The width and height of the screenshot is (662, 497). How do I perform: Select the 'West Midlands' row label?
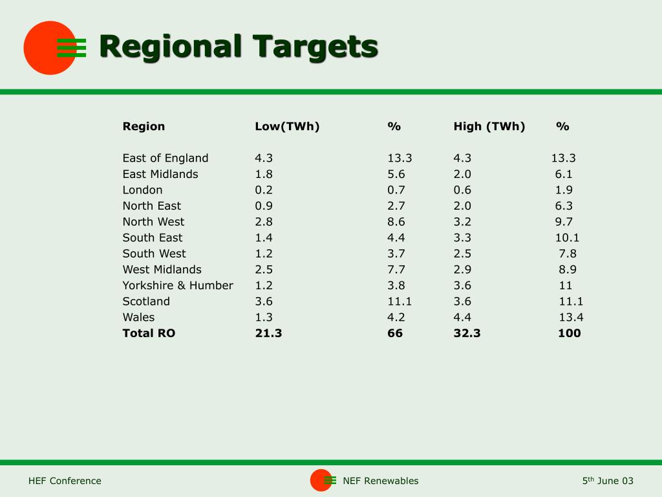162,270
